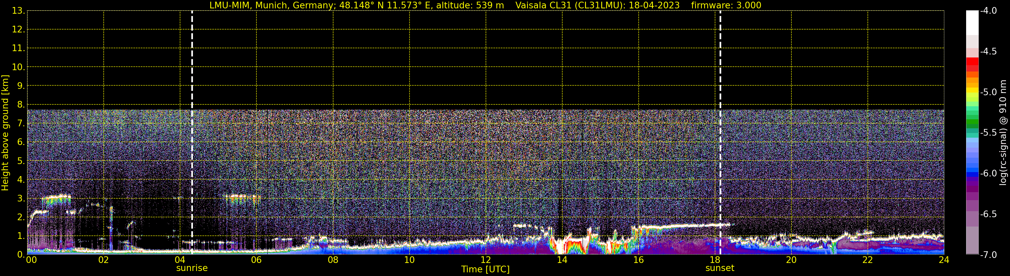The height and width of the screenshot is (276, 1010).
Task: Click the 'Vaisala CL31 (CL31LMU): 18-04-2023' title text
Action: [x=598, y=5]
